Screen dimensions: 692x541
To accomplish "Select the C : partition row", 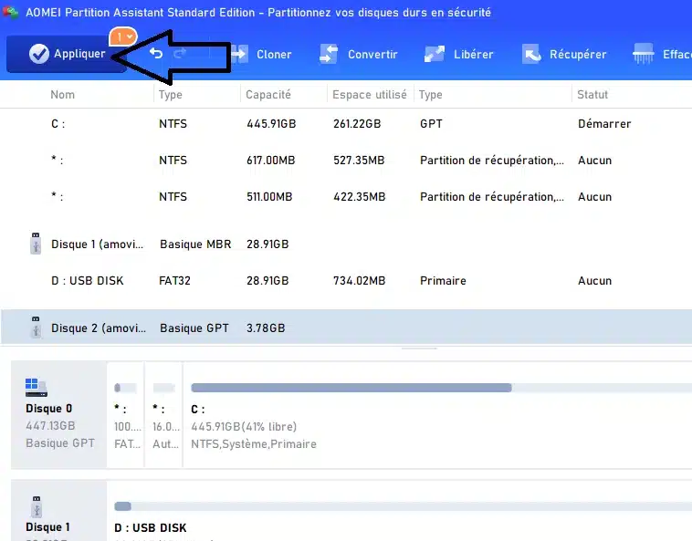I will (x=346, y=123).
